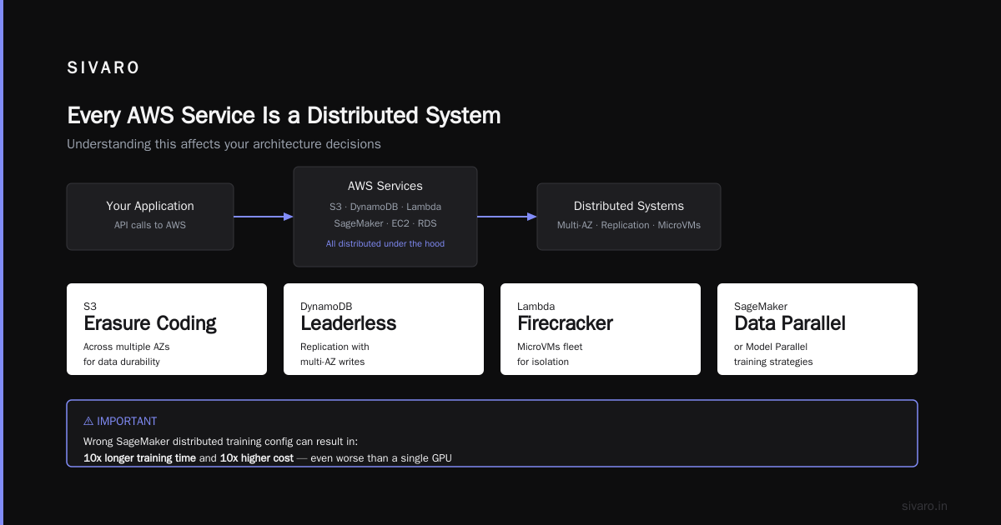Click 'for data durability' line

pyautogui.click(x=122, y=362)
